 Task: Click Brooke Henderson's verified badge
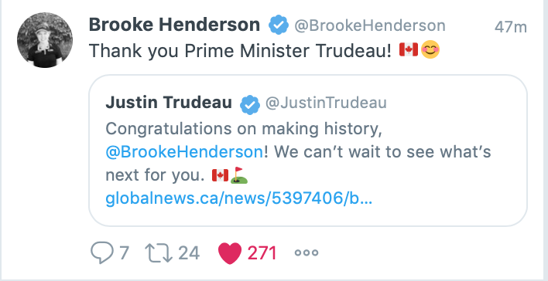point(278,25)
